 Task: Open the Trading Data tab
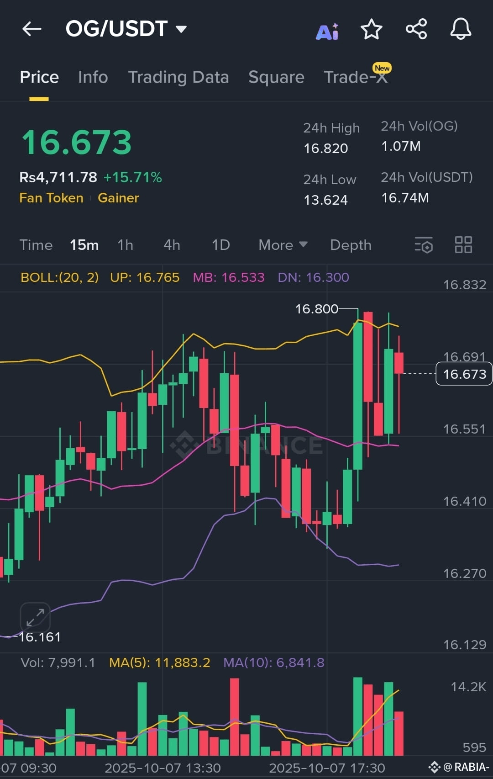click(x=178, y=77)
